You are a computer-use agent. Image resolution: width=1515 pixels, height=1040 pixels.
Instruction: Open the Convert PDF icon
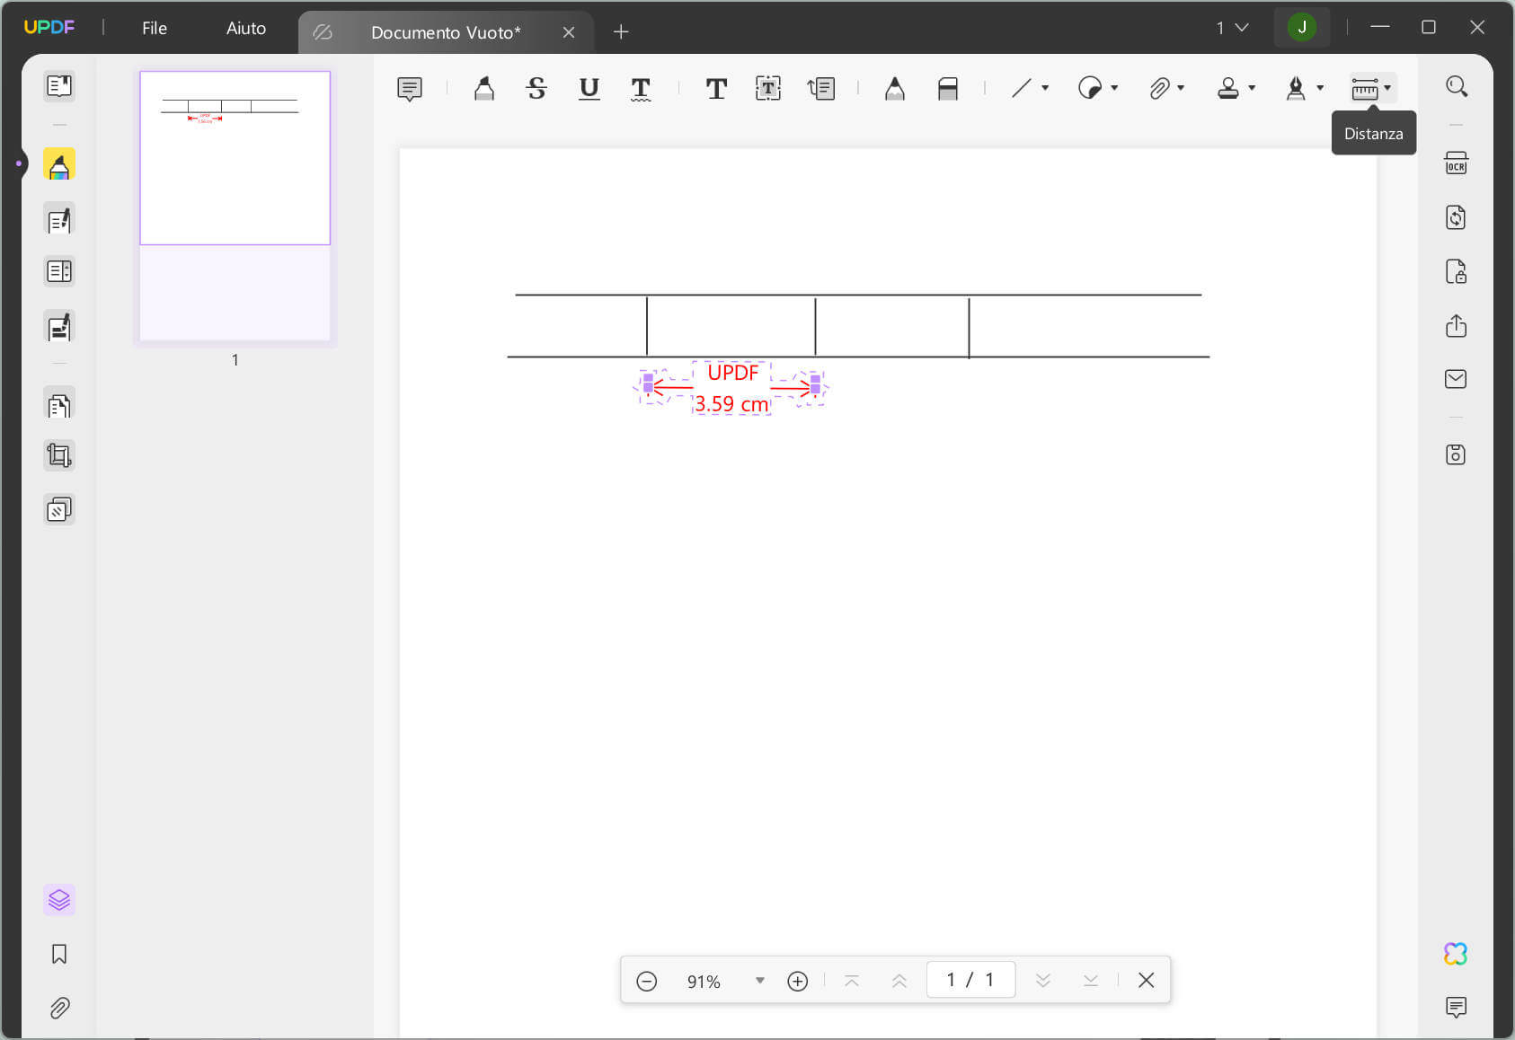click(1457, 217)
